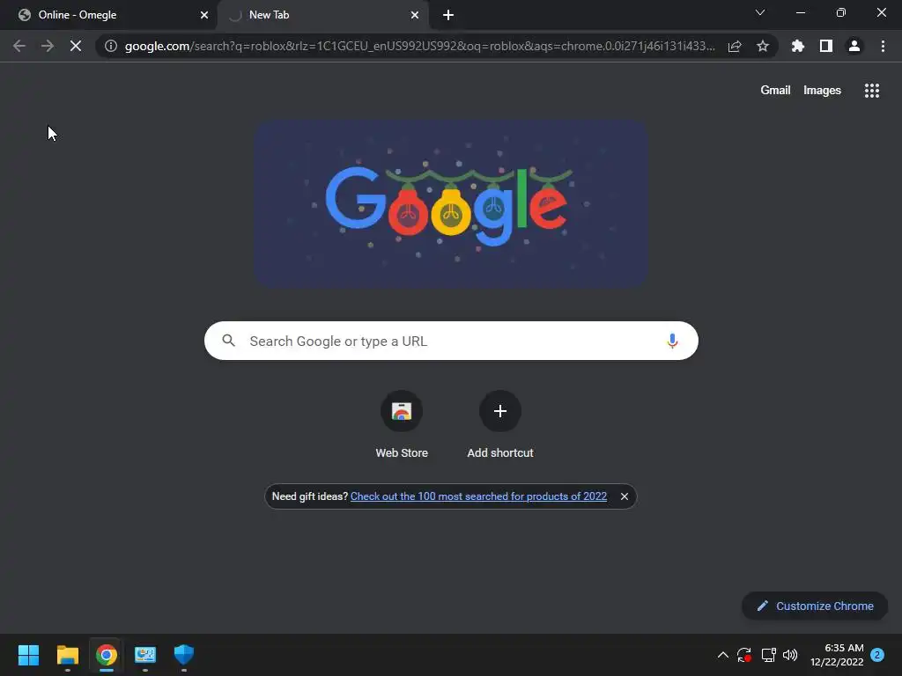
Task: Open the Control Panel taskbar icon
Action: coord(145,655)
